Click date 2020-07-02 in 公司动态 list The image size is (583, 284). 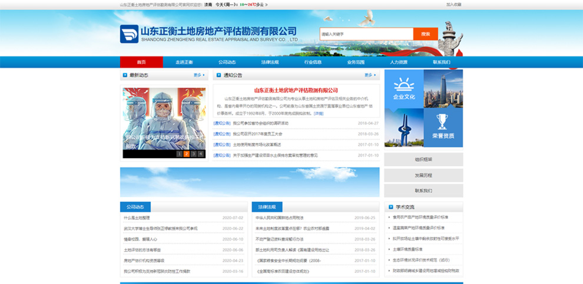[233, 218]
